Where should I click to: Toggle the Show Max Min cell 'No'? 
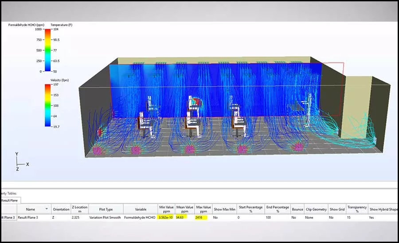tap(224, 217)
